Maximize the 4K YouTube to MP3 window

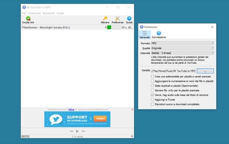tap(118, 7)
